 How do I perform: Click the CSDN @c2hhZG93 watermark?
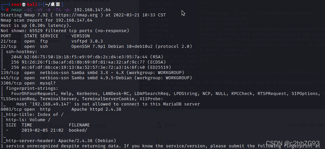pyautogui.click(x=293, y=143)
